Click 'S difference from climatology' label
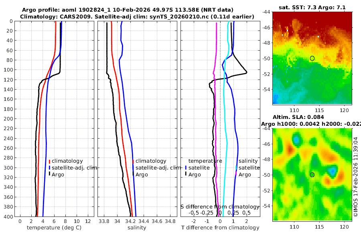Screen dimensions: 361x233 pyautogui.click(x=220, y=207)
